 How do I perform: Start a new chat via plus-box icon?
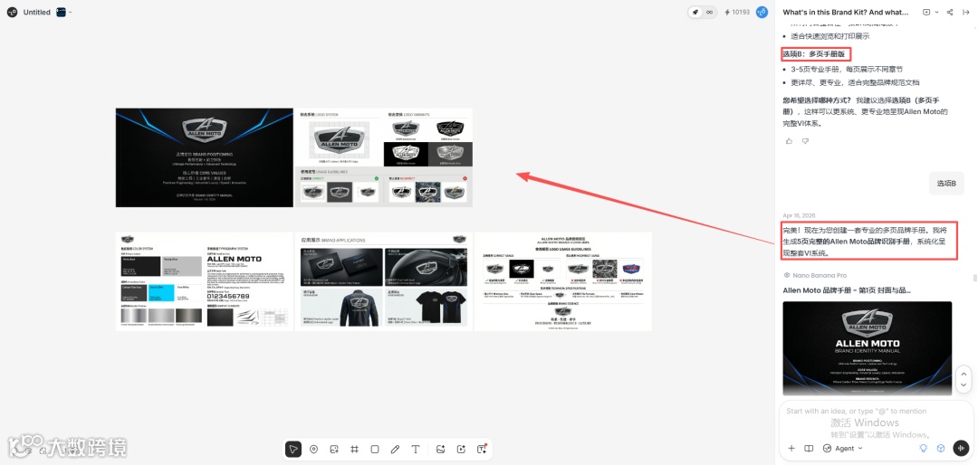[x=926, y=12]
